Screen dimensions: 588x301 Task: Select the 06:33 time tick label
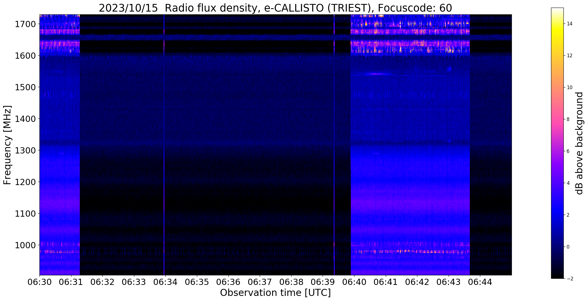click(x=134, y=282)
